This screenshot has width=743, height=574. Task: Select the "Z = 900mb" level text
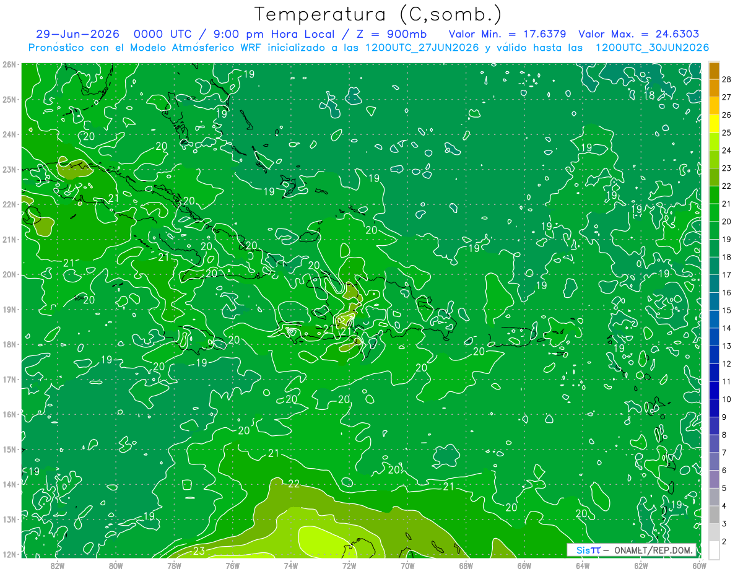392,35
